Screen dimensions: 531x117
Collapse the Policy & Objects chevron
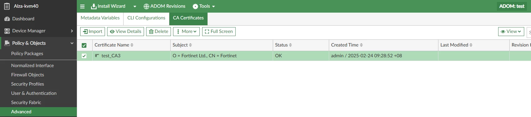point(72,43)
